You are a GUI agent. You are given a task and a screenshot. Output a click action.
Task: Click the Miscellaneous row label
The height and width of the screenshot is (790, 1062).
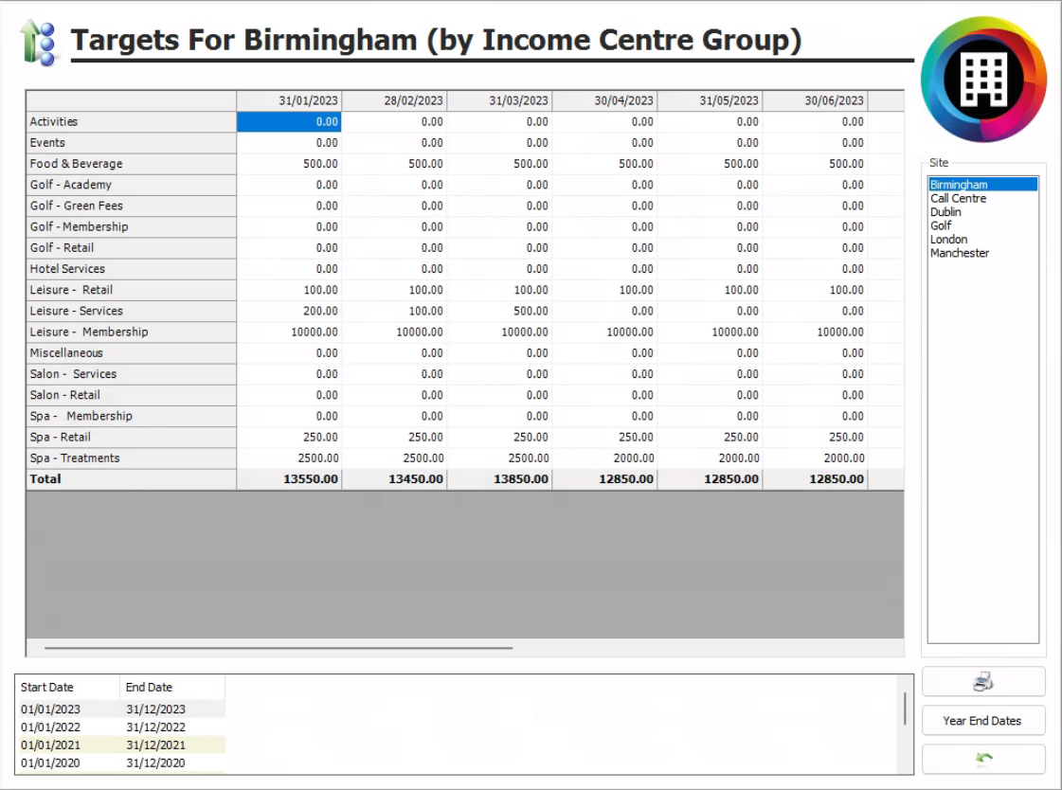[x=132, y=352]
